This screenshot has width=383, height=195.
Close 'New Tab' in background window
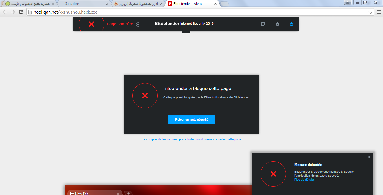(x=118, y=194)
